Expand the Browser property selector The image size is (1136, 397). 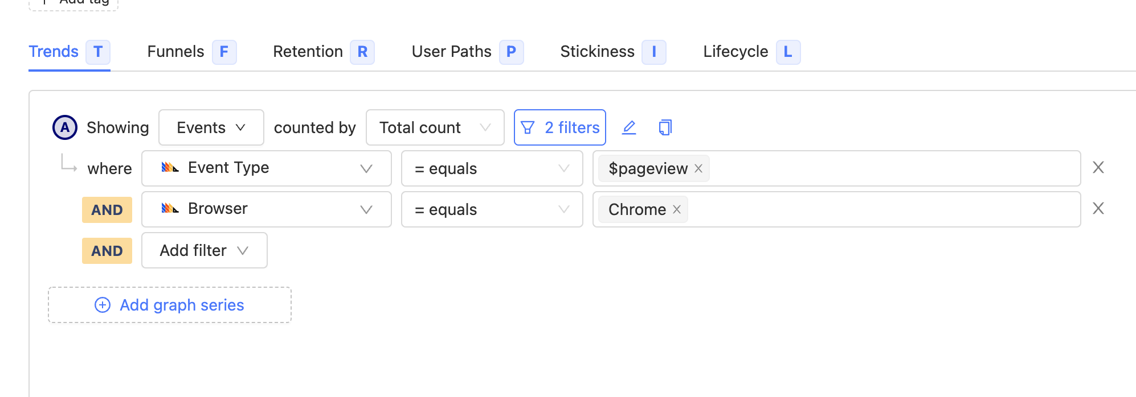(x=266, y=209)
